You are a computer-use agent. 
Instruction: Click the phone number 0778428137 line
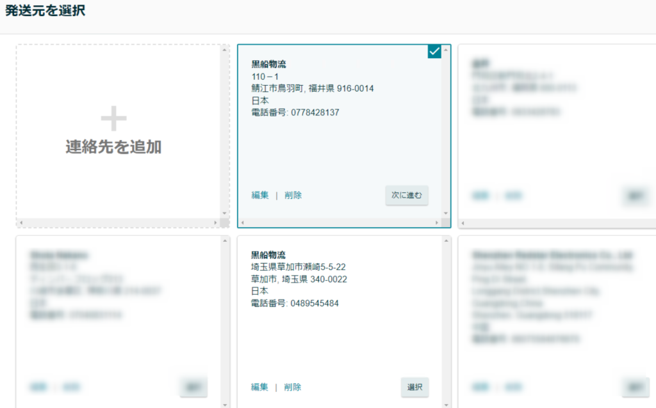tap(295, 113)
